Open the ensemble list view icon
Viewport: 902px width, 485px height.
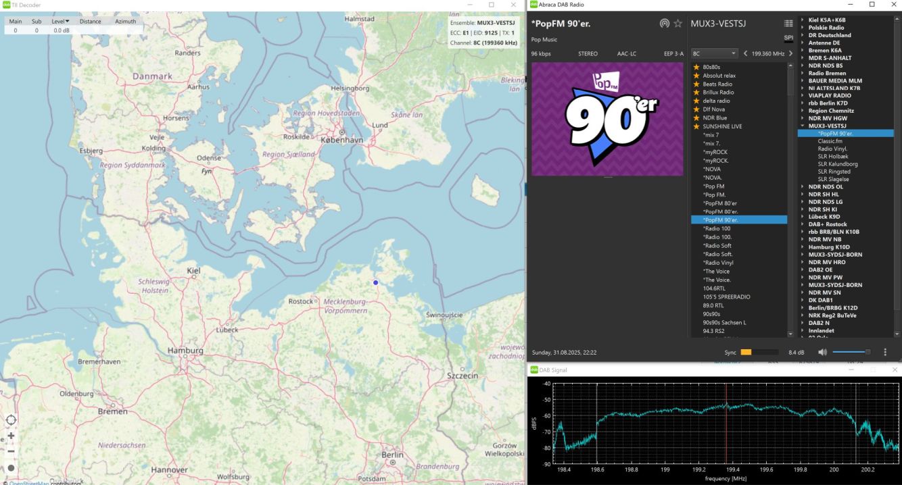[788, 24]
